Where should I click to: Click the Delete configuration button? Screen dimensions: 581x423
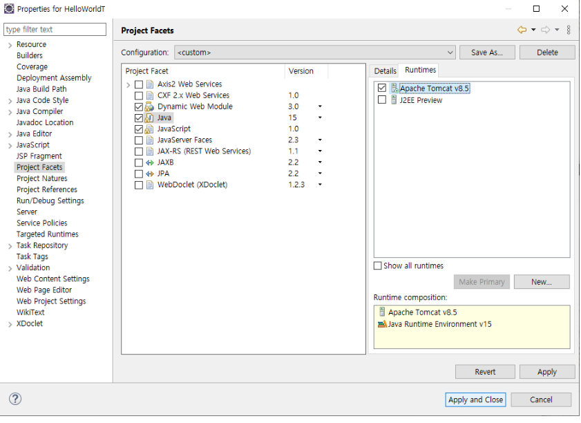547,53
